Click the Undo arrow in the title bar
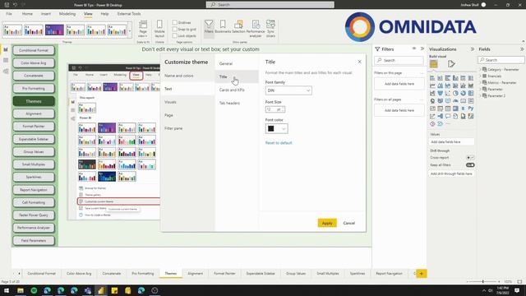Screen dimensions: 526x296 [15, 5]
